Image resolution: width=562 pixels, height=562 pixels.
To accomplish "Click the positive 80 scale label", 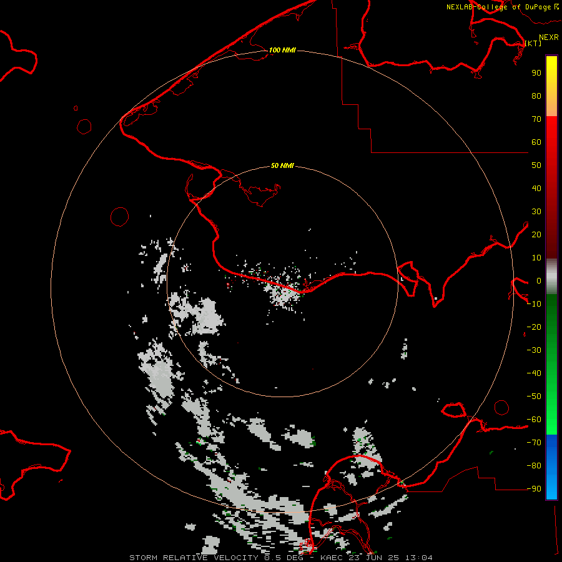I will point(536,96).
